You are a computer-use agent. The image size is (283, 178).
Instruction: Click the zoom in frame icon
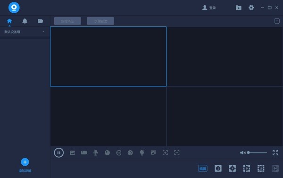[165, 153]
